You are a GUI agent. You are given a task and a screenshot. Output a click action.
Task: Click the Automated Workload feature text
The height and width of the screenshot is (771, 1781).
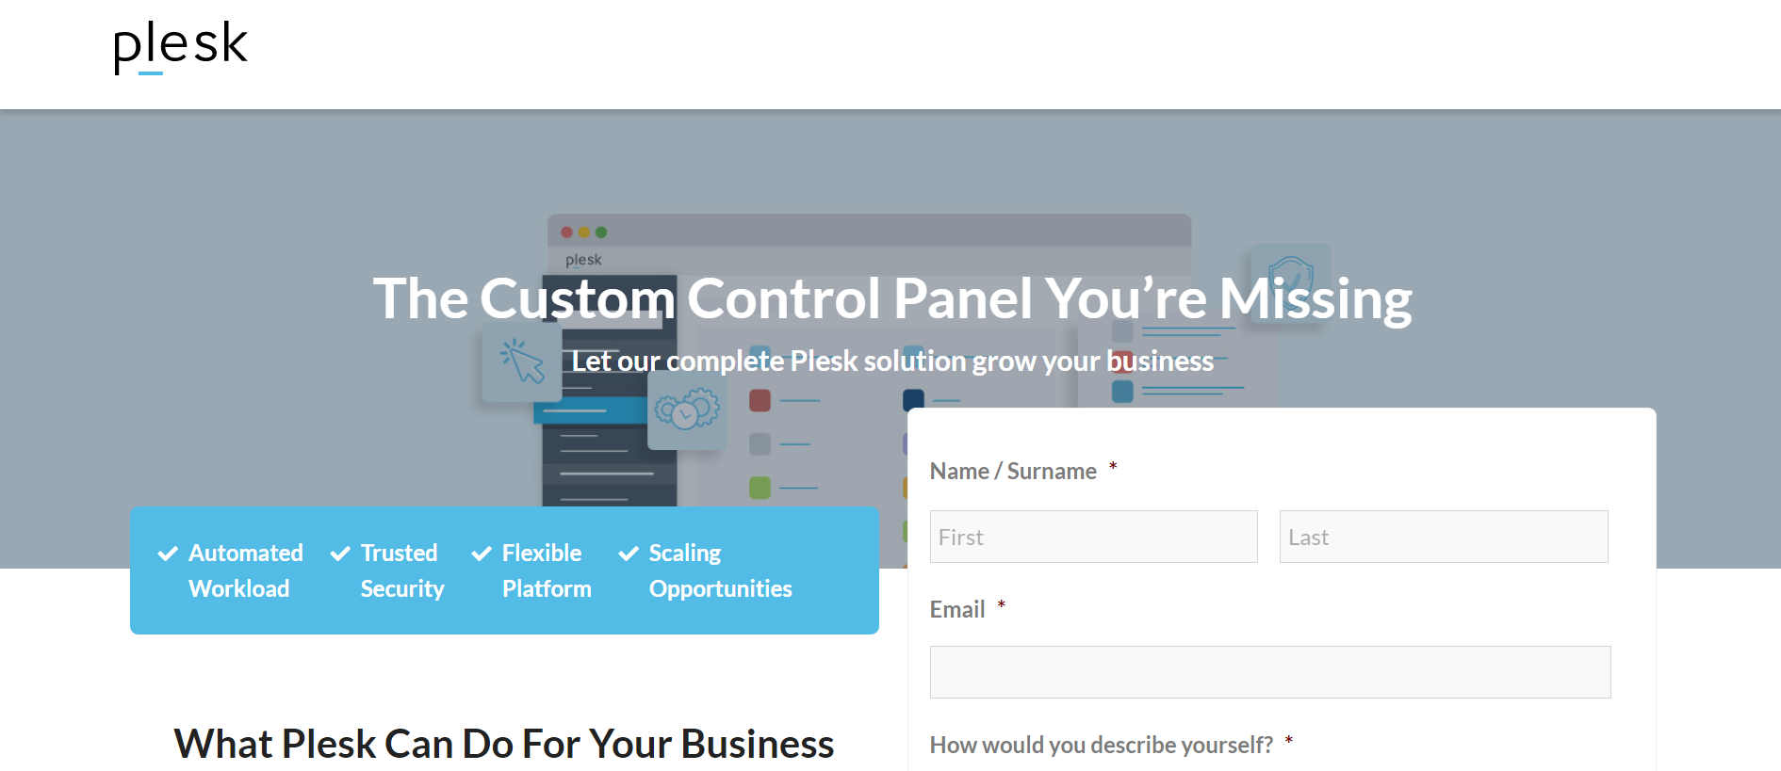(245, 570)
